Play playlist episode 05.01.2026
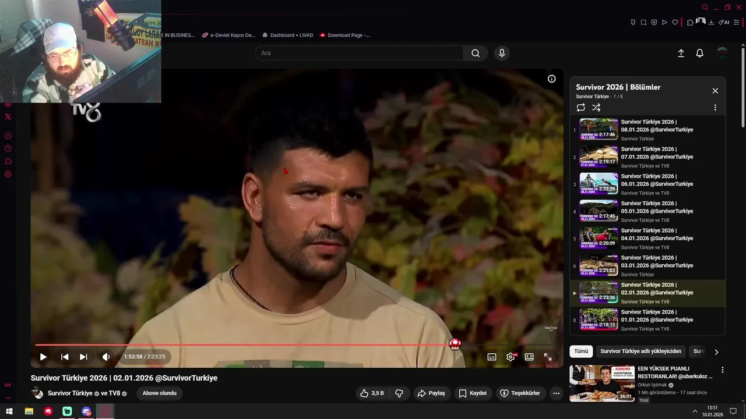746x419 pixels. (648, 211)
